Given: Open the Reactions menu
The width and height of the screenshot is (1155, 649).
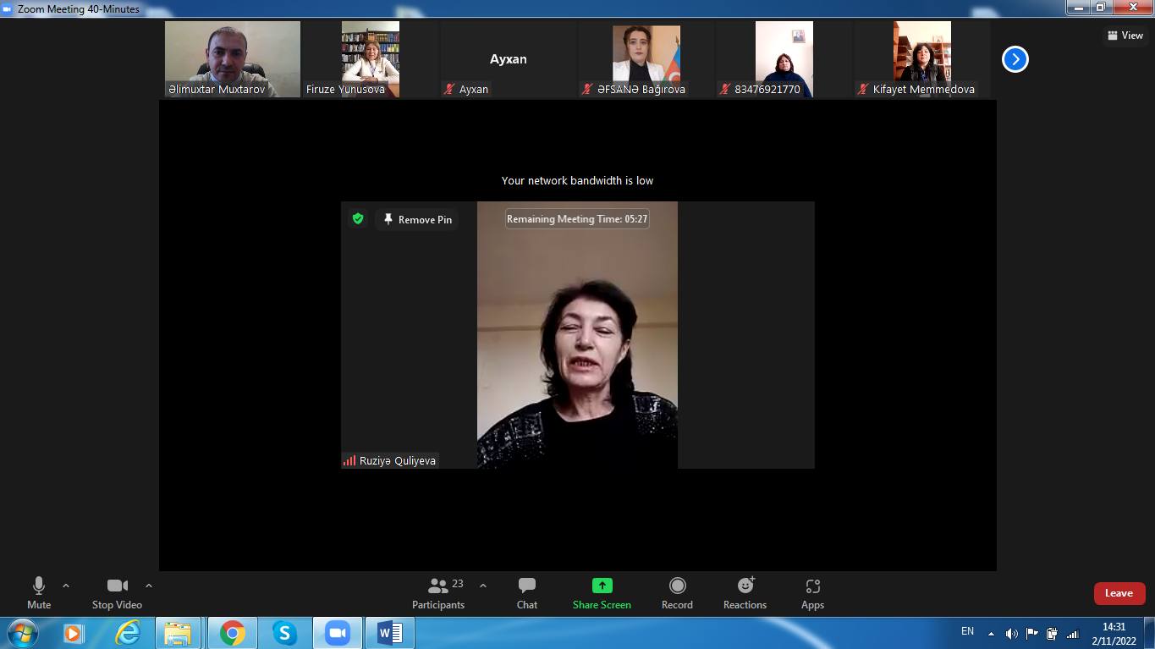Looking at the screenshot, I should [x=745, y=592].
